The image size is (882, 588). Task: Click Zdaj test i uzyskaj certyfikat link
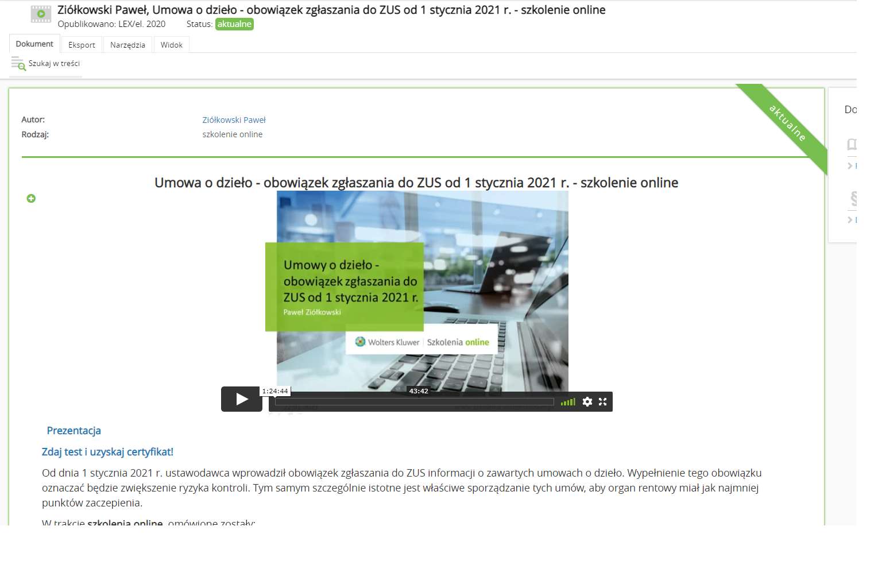click(x=107, y=452)
